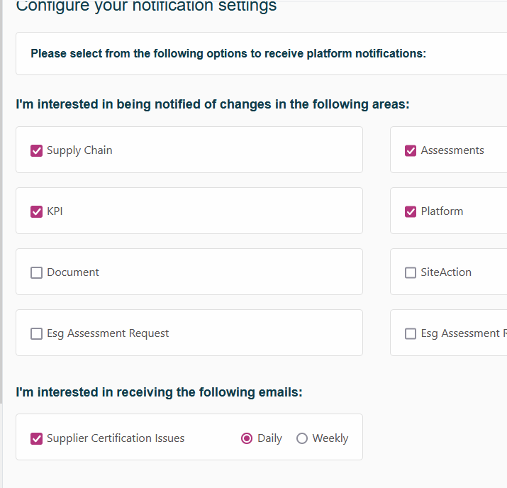Click the 'Document' label text
The width and height of the screenshot is (507, 488).
pos(73,272)
